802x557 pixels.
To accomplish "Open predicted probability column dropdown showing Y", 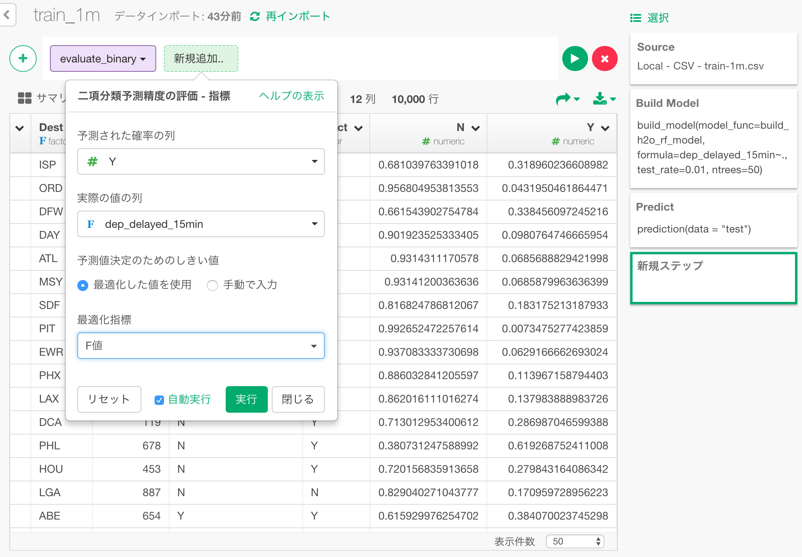I will click(201, 161).
